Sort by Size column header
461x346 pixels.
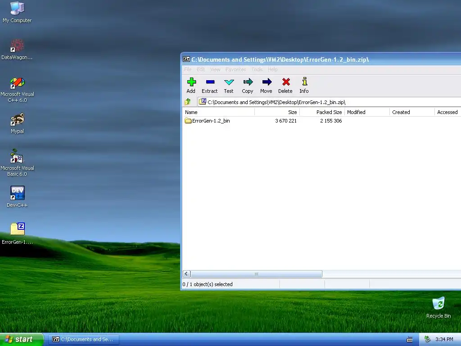coord(277,112)
